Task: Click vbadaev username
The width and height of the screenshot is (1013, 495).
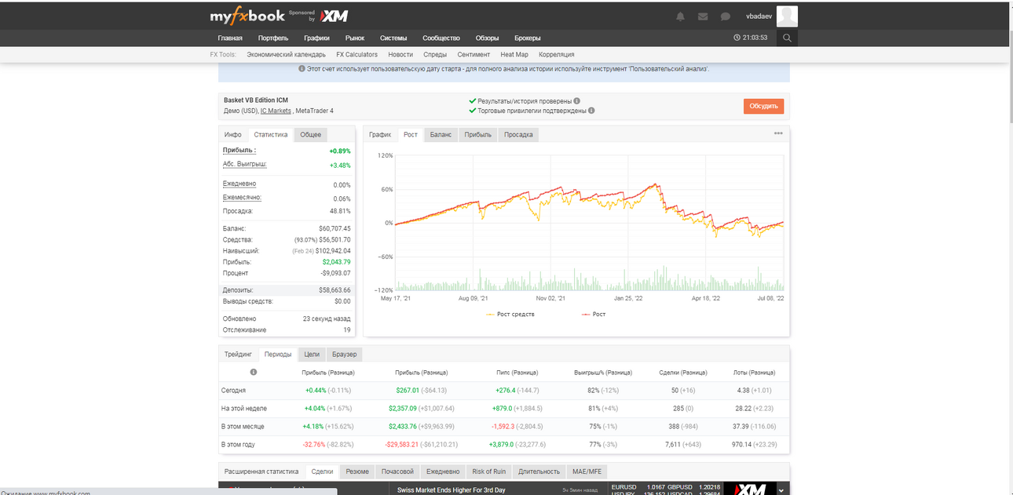Action: (x=759, y=16)
